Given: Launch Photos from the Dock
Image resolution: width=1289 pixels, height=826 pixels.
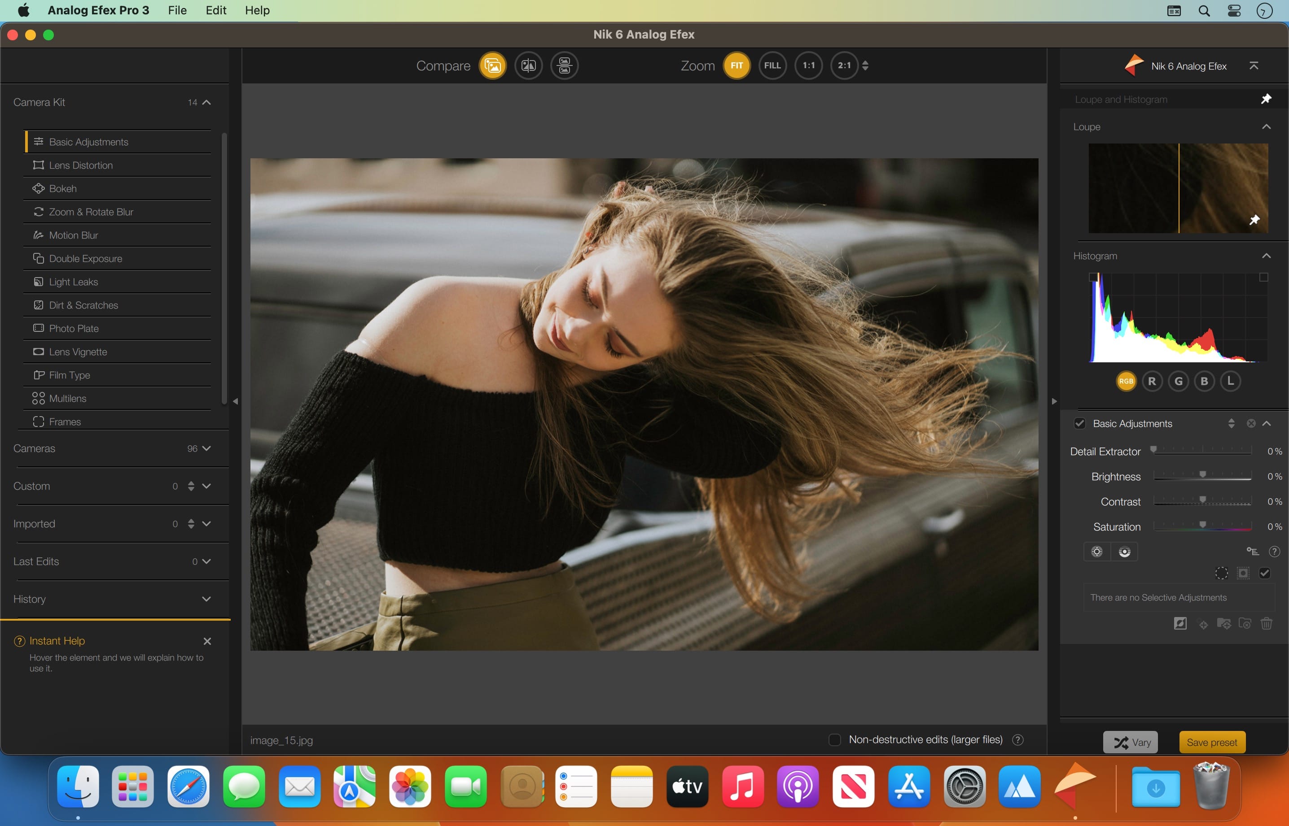Looking at the screenshot, I should [x=410, y=786].
